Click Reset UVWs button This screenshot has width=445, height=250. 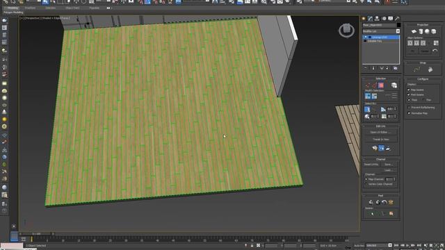[x=371, y=165]
